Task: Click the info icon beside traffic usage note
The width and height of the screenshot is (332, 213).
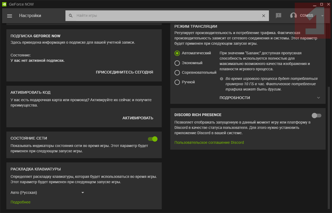Action: tap(222, 79)
